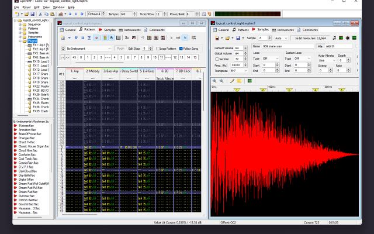Click the '6: BD' channel header
The width and height of the screenshot is (374, 234).
pos(165,71)
